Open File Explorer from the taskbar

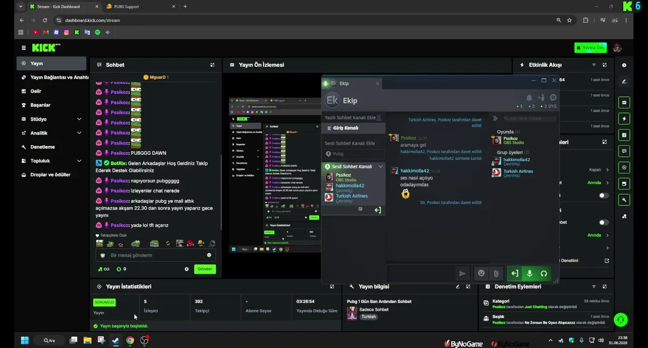(x=87, y=340)
